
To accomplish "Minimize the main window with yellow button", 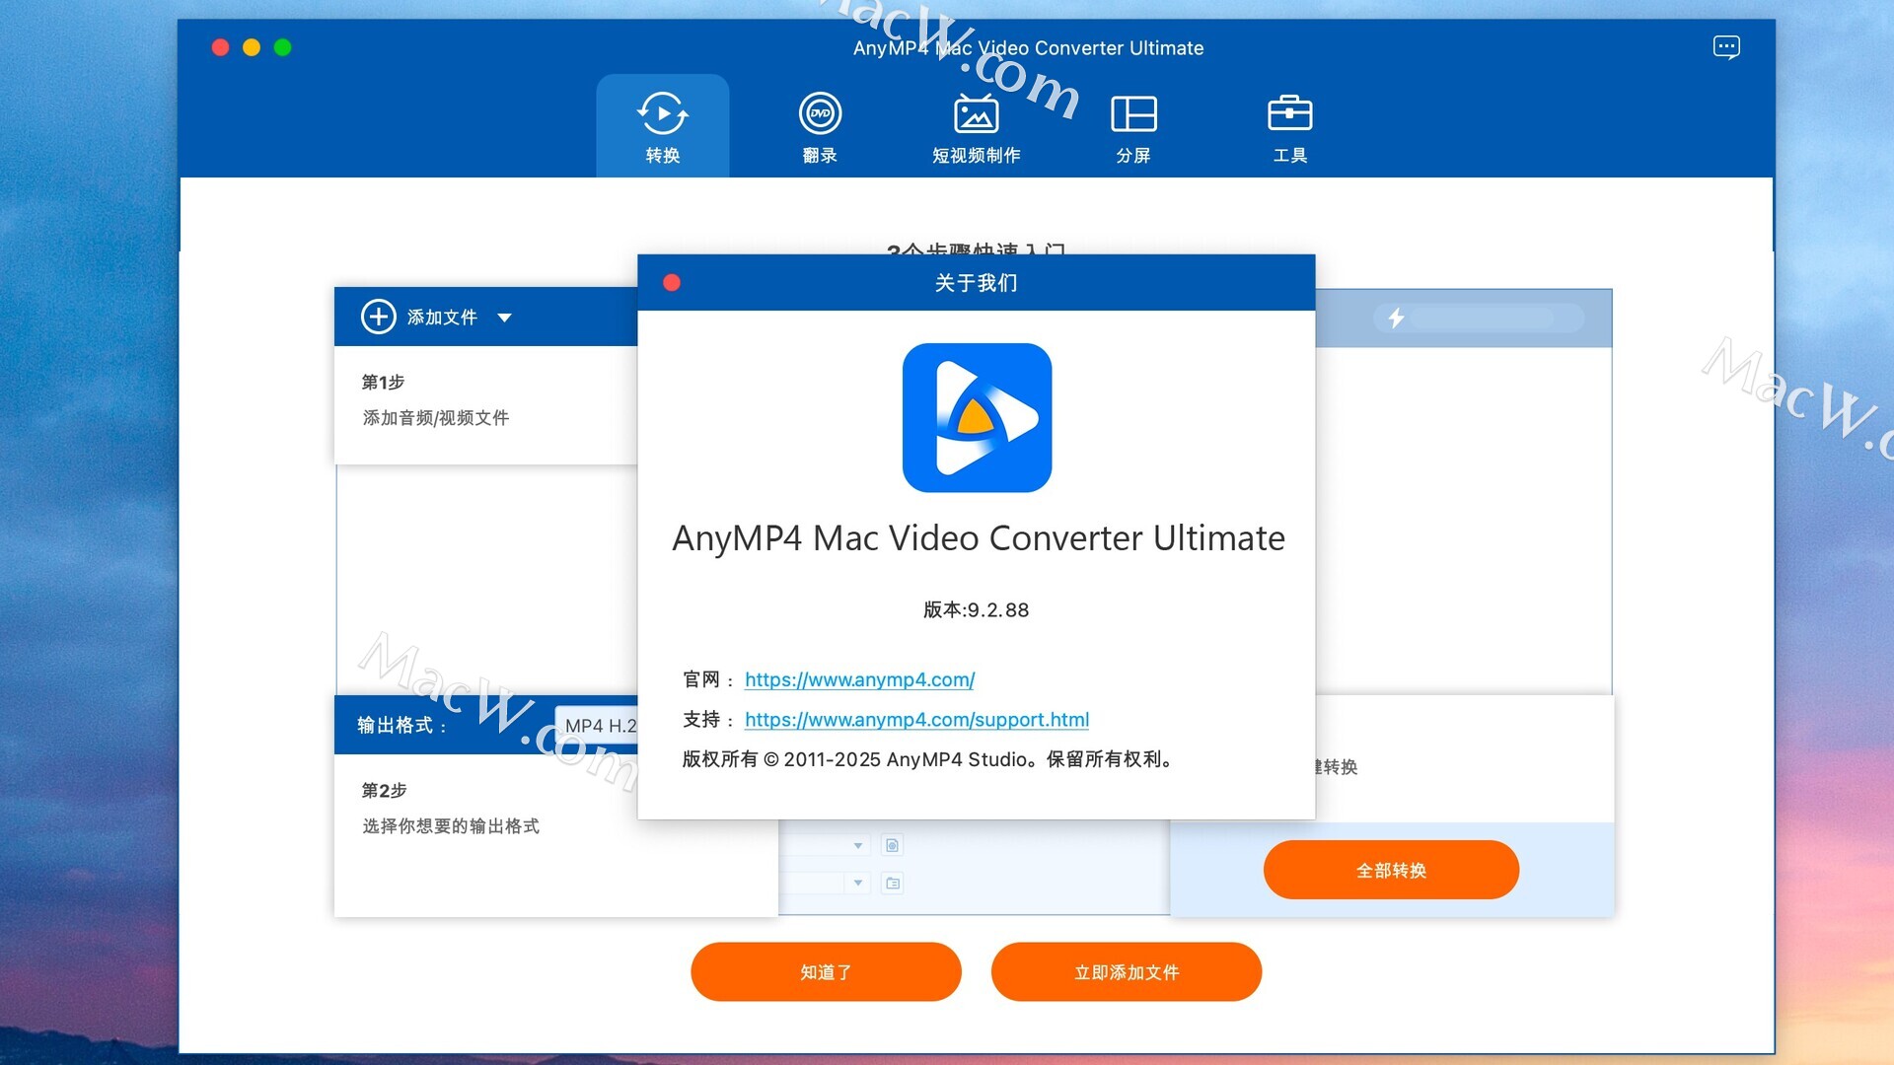I will (x=252, y=47).
